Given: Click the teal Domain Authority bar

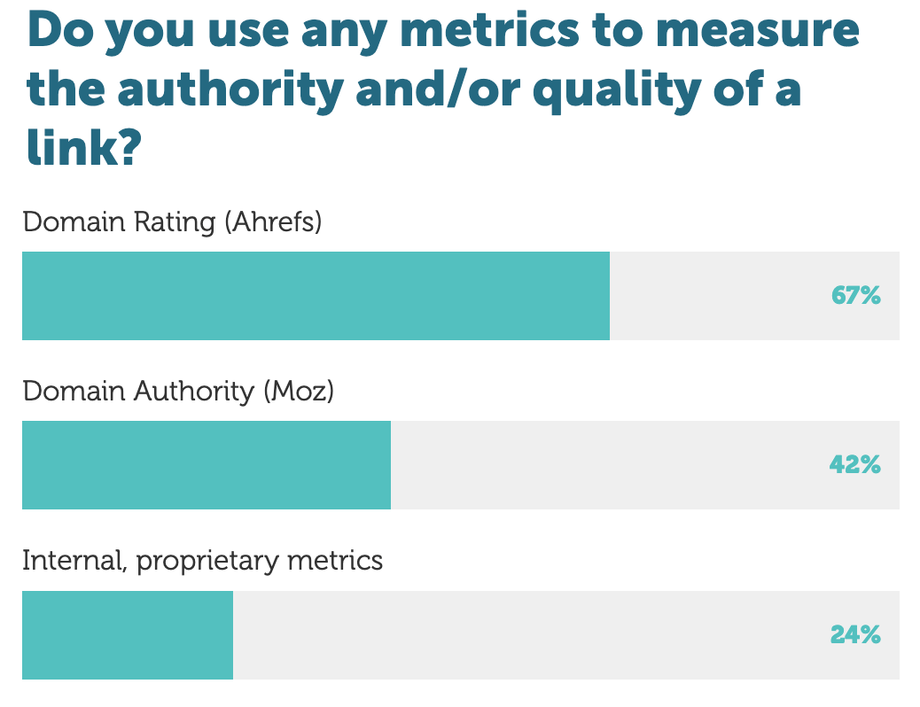Looking at the screenshot, I should pyautogui.click(x=206, y=465).
